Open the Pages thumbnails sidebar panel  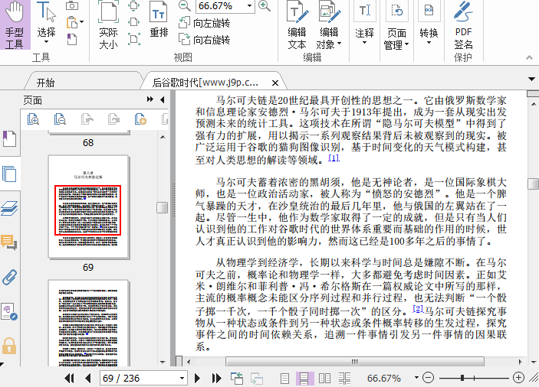pyautogui.click(x=9, y=174)
